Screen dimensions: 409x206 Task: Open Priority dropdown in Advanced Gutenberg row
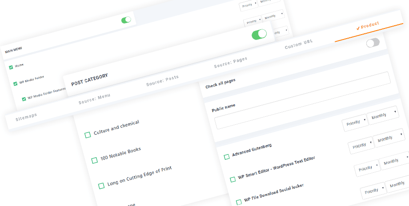click(355, 123)
